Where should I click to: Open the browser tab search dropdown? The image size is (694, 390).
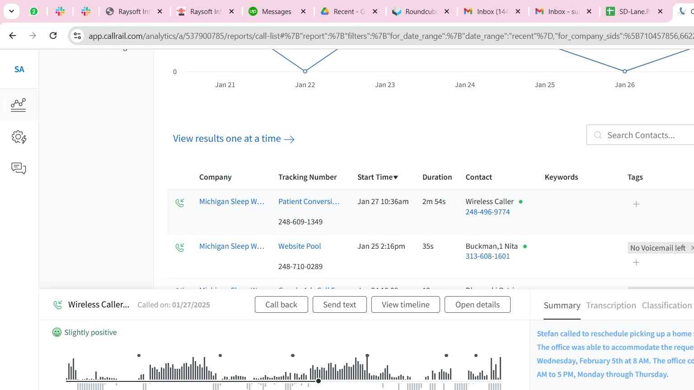coord(11,11)
